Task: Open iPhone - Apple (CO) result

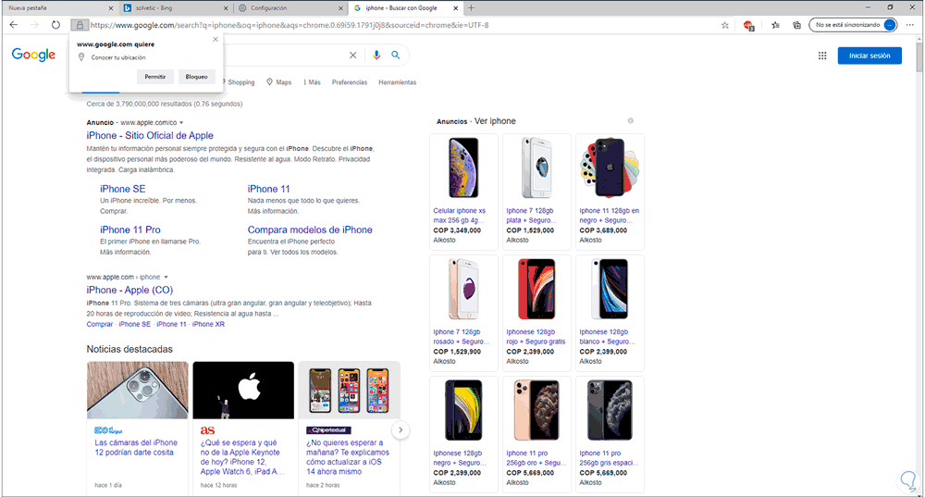Action: point(129,290)
